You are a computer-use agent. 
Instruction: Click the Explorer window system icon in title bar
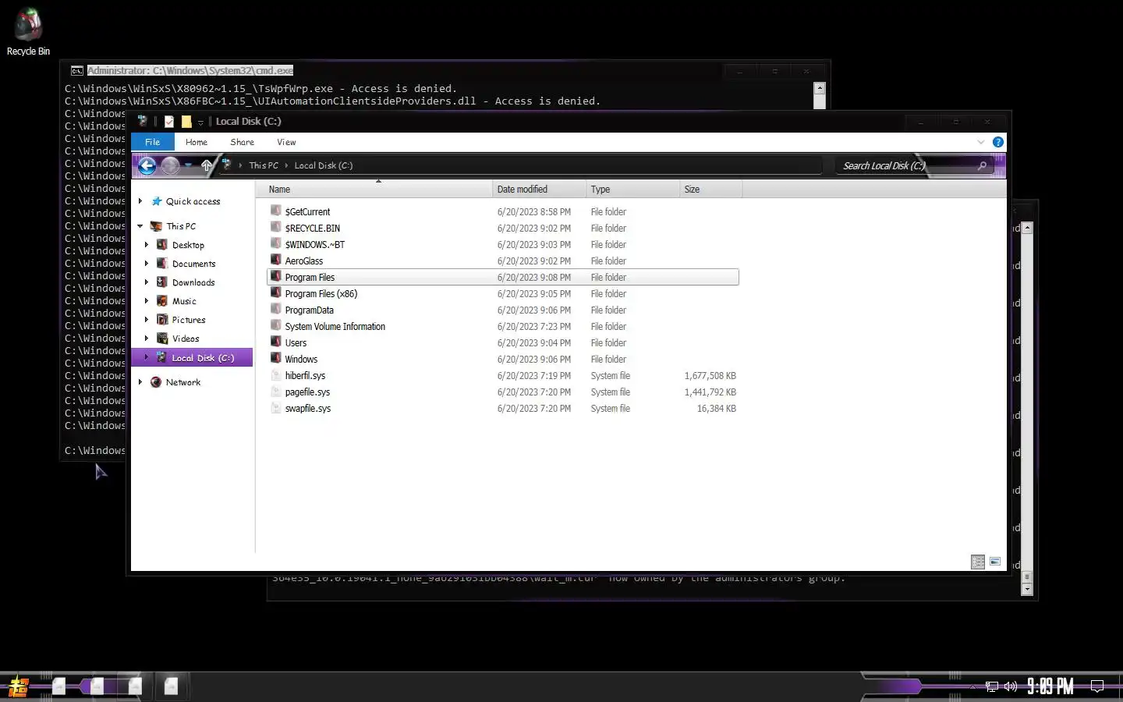(x=142, y=121)
